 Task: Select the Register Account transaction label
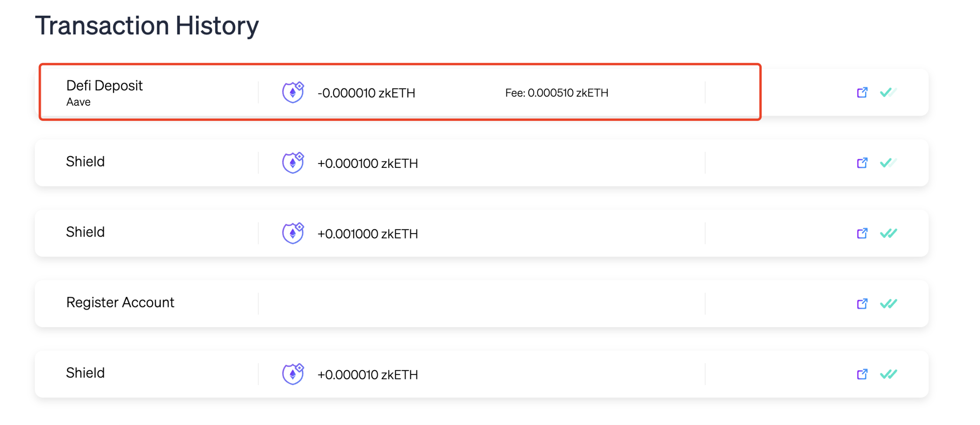tap(120, 302)
